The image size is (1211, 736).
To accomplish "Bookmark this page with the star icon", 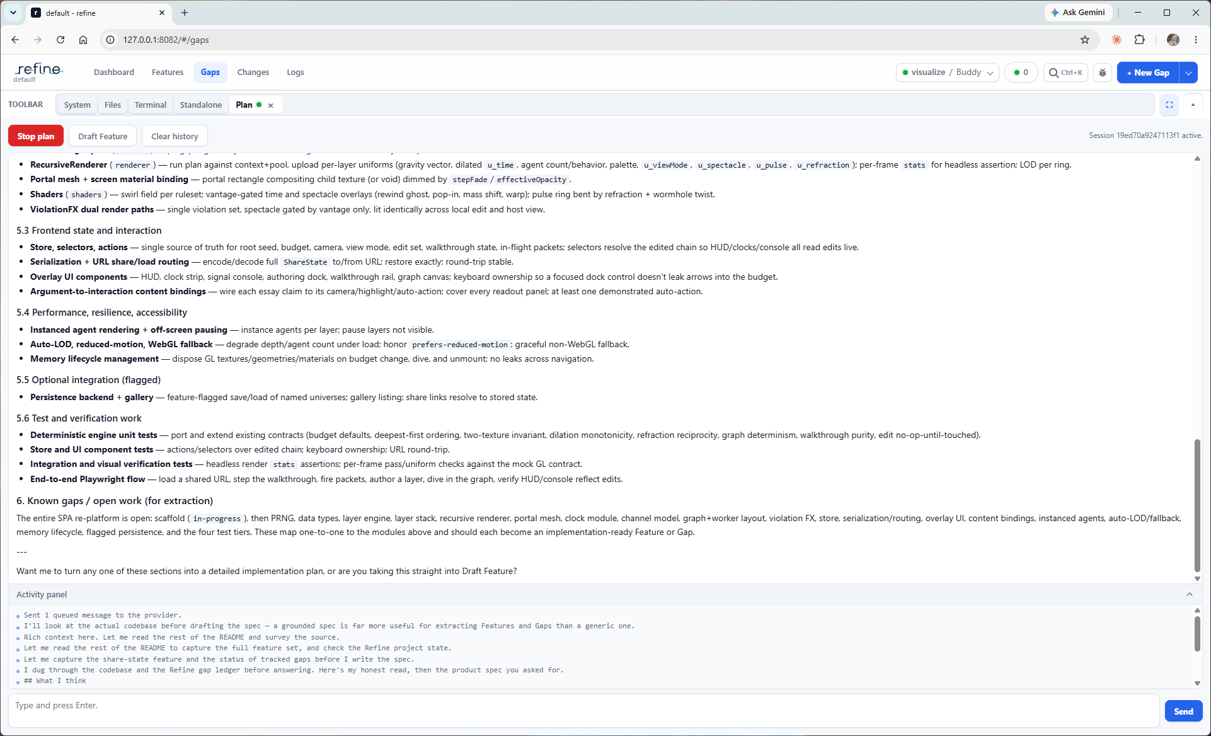I will pyautogui.click(x=1084, y=40).
